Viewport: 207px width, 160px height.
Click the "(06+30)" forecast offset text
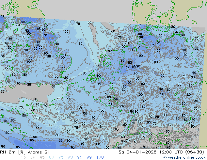(x=195, y=152)
